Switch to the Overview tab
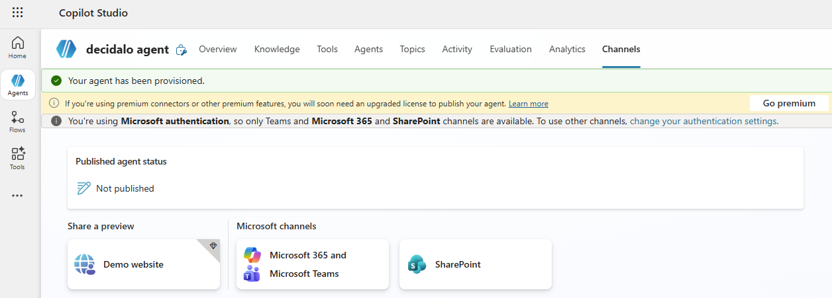Screen dimensions: 832x298 (218, 49)
